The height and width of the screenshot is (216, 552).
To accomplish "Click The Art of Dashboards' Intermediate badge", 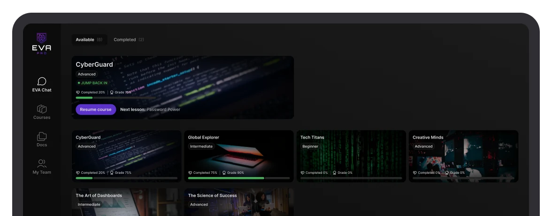I will (89, 205).
